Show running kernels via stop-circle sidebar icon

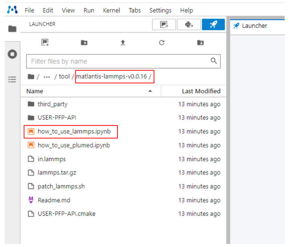(x=12, y=54)
